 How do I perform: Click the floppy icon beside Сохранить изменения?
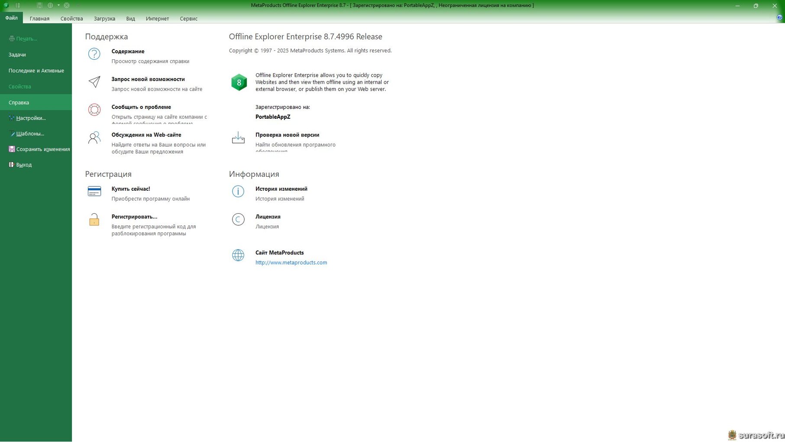pos(12,149)
